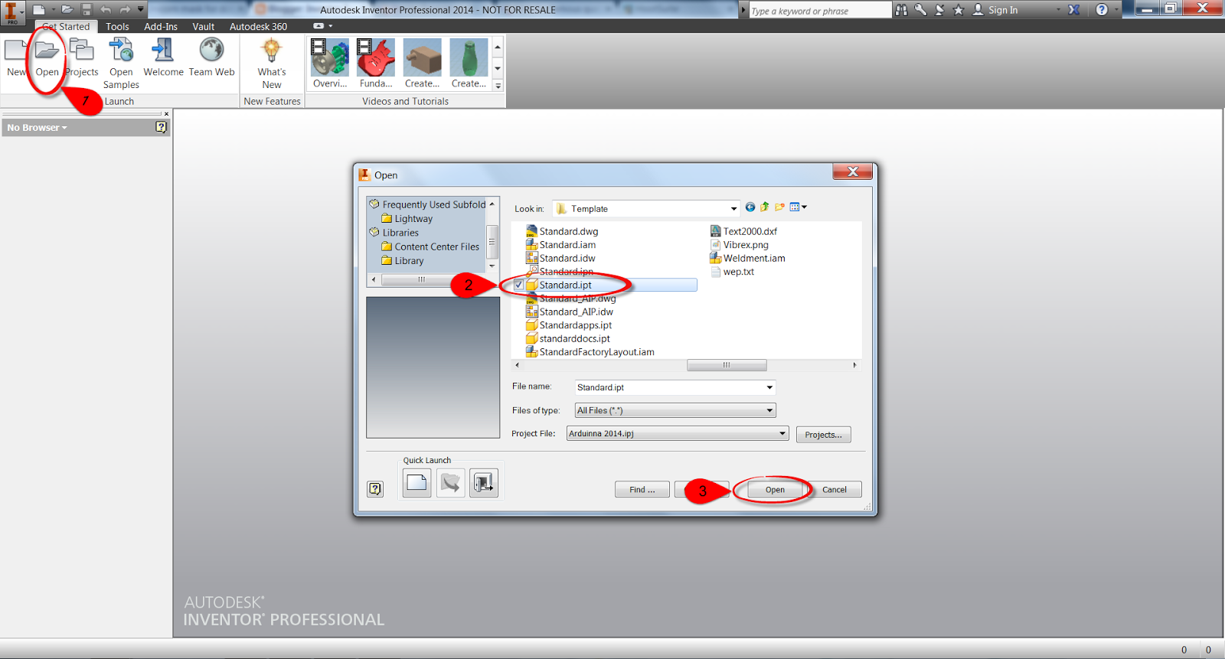The image size is (1225, 659).
Task: Select StandardFactoryLayout.iam file
Action: tap(590, 352)
